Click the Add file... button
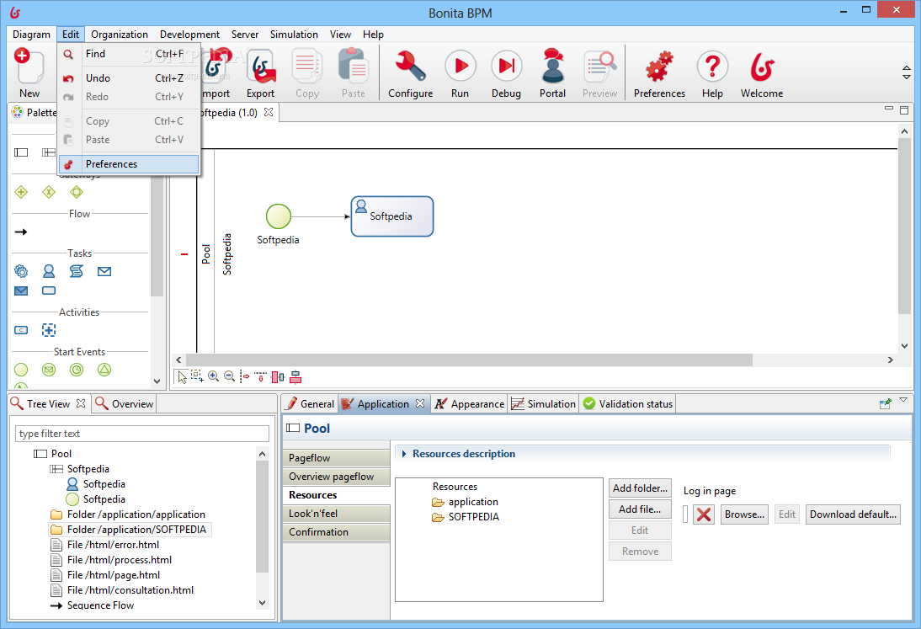The image size is (921, 629). pos(640,509)
